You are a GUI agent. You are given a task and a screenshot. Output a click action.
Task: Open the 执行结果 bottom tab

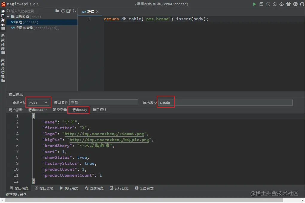point(69,188)
